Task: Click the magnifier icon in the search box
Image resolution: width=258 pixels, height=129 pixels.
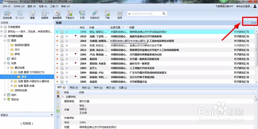Action: tap(164, 14)
